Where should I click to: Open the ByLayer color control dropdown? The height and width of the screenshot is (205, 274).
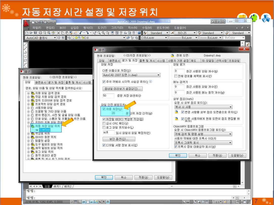tap(166, 38)
